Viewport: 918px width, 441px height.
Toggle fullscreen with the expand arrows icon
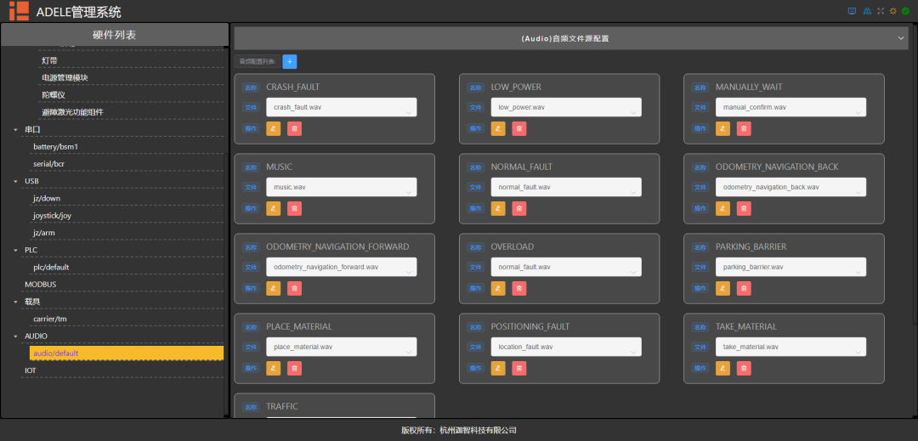[x=880, y=11]
